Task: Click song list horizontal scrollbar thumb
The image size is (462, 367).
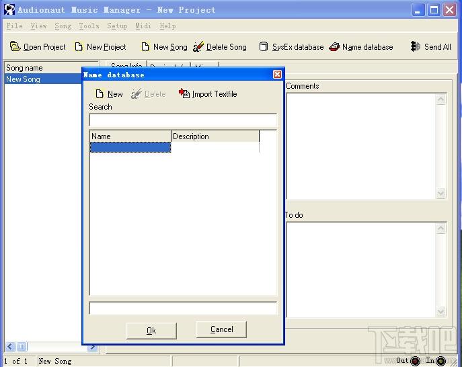Action: click(22, 346)
